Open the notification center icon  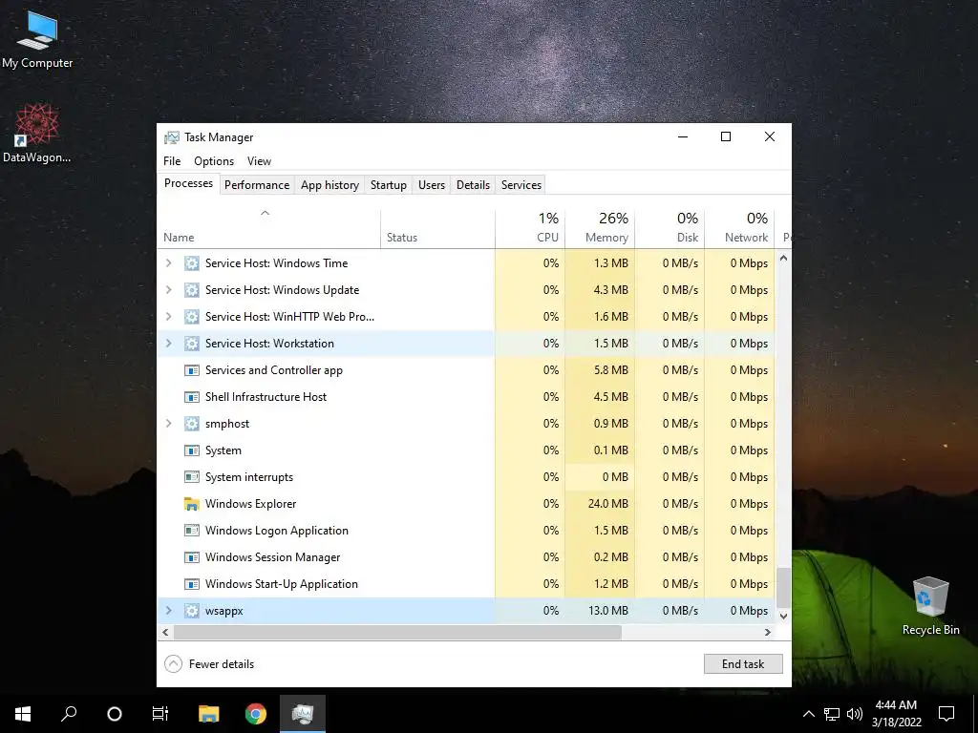pyautogui.click(x=946, y=714)
